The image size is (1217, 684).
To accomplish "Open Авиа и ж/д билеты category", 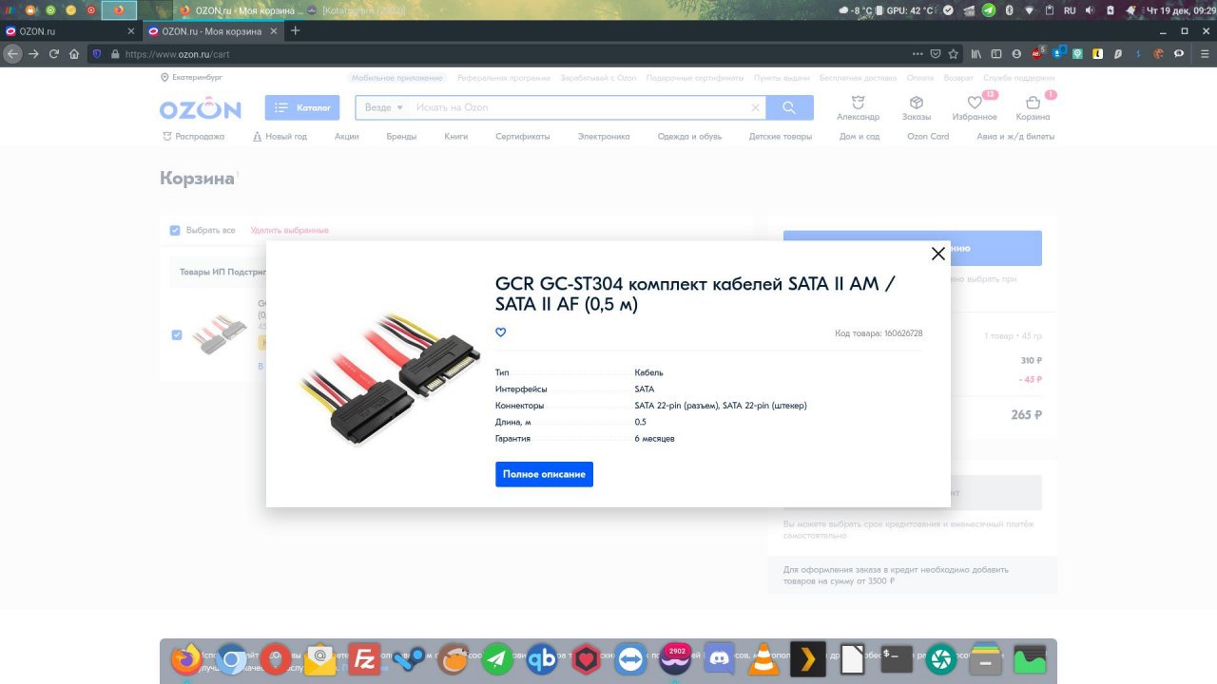I will coord(1015,137).
